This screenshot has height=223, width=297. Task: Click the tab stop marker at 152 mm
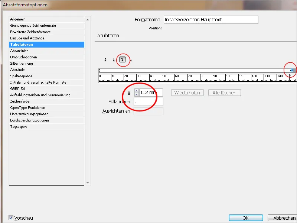point(292,70)
